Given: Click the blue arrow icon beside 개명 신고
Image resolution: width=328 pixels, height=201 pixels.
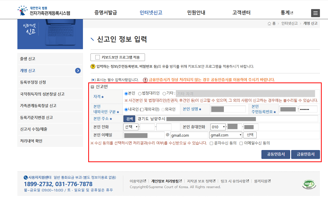Looking at the screenshot, I should (x=78, y=71).
